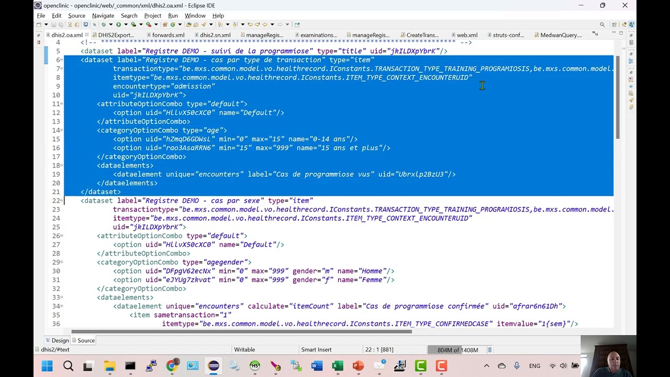
Task: Switch to the Design view tab
Action: [x=56, y=340]
